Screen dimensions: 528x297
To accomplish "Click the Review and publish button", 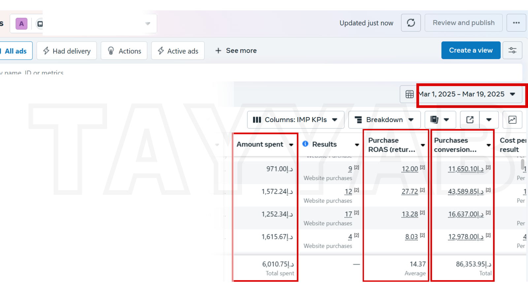I will coord(463,23).
